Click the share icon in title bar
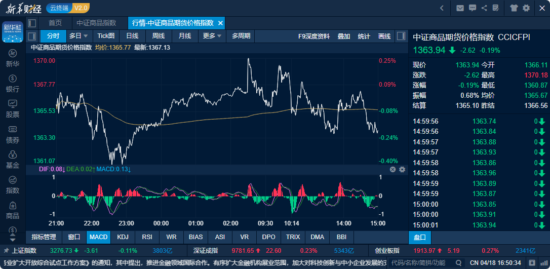 click(x=484, y=8)
